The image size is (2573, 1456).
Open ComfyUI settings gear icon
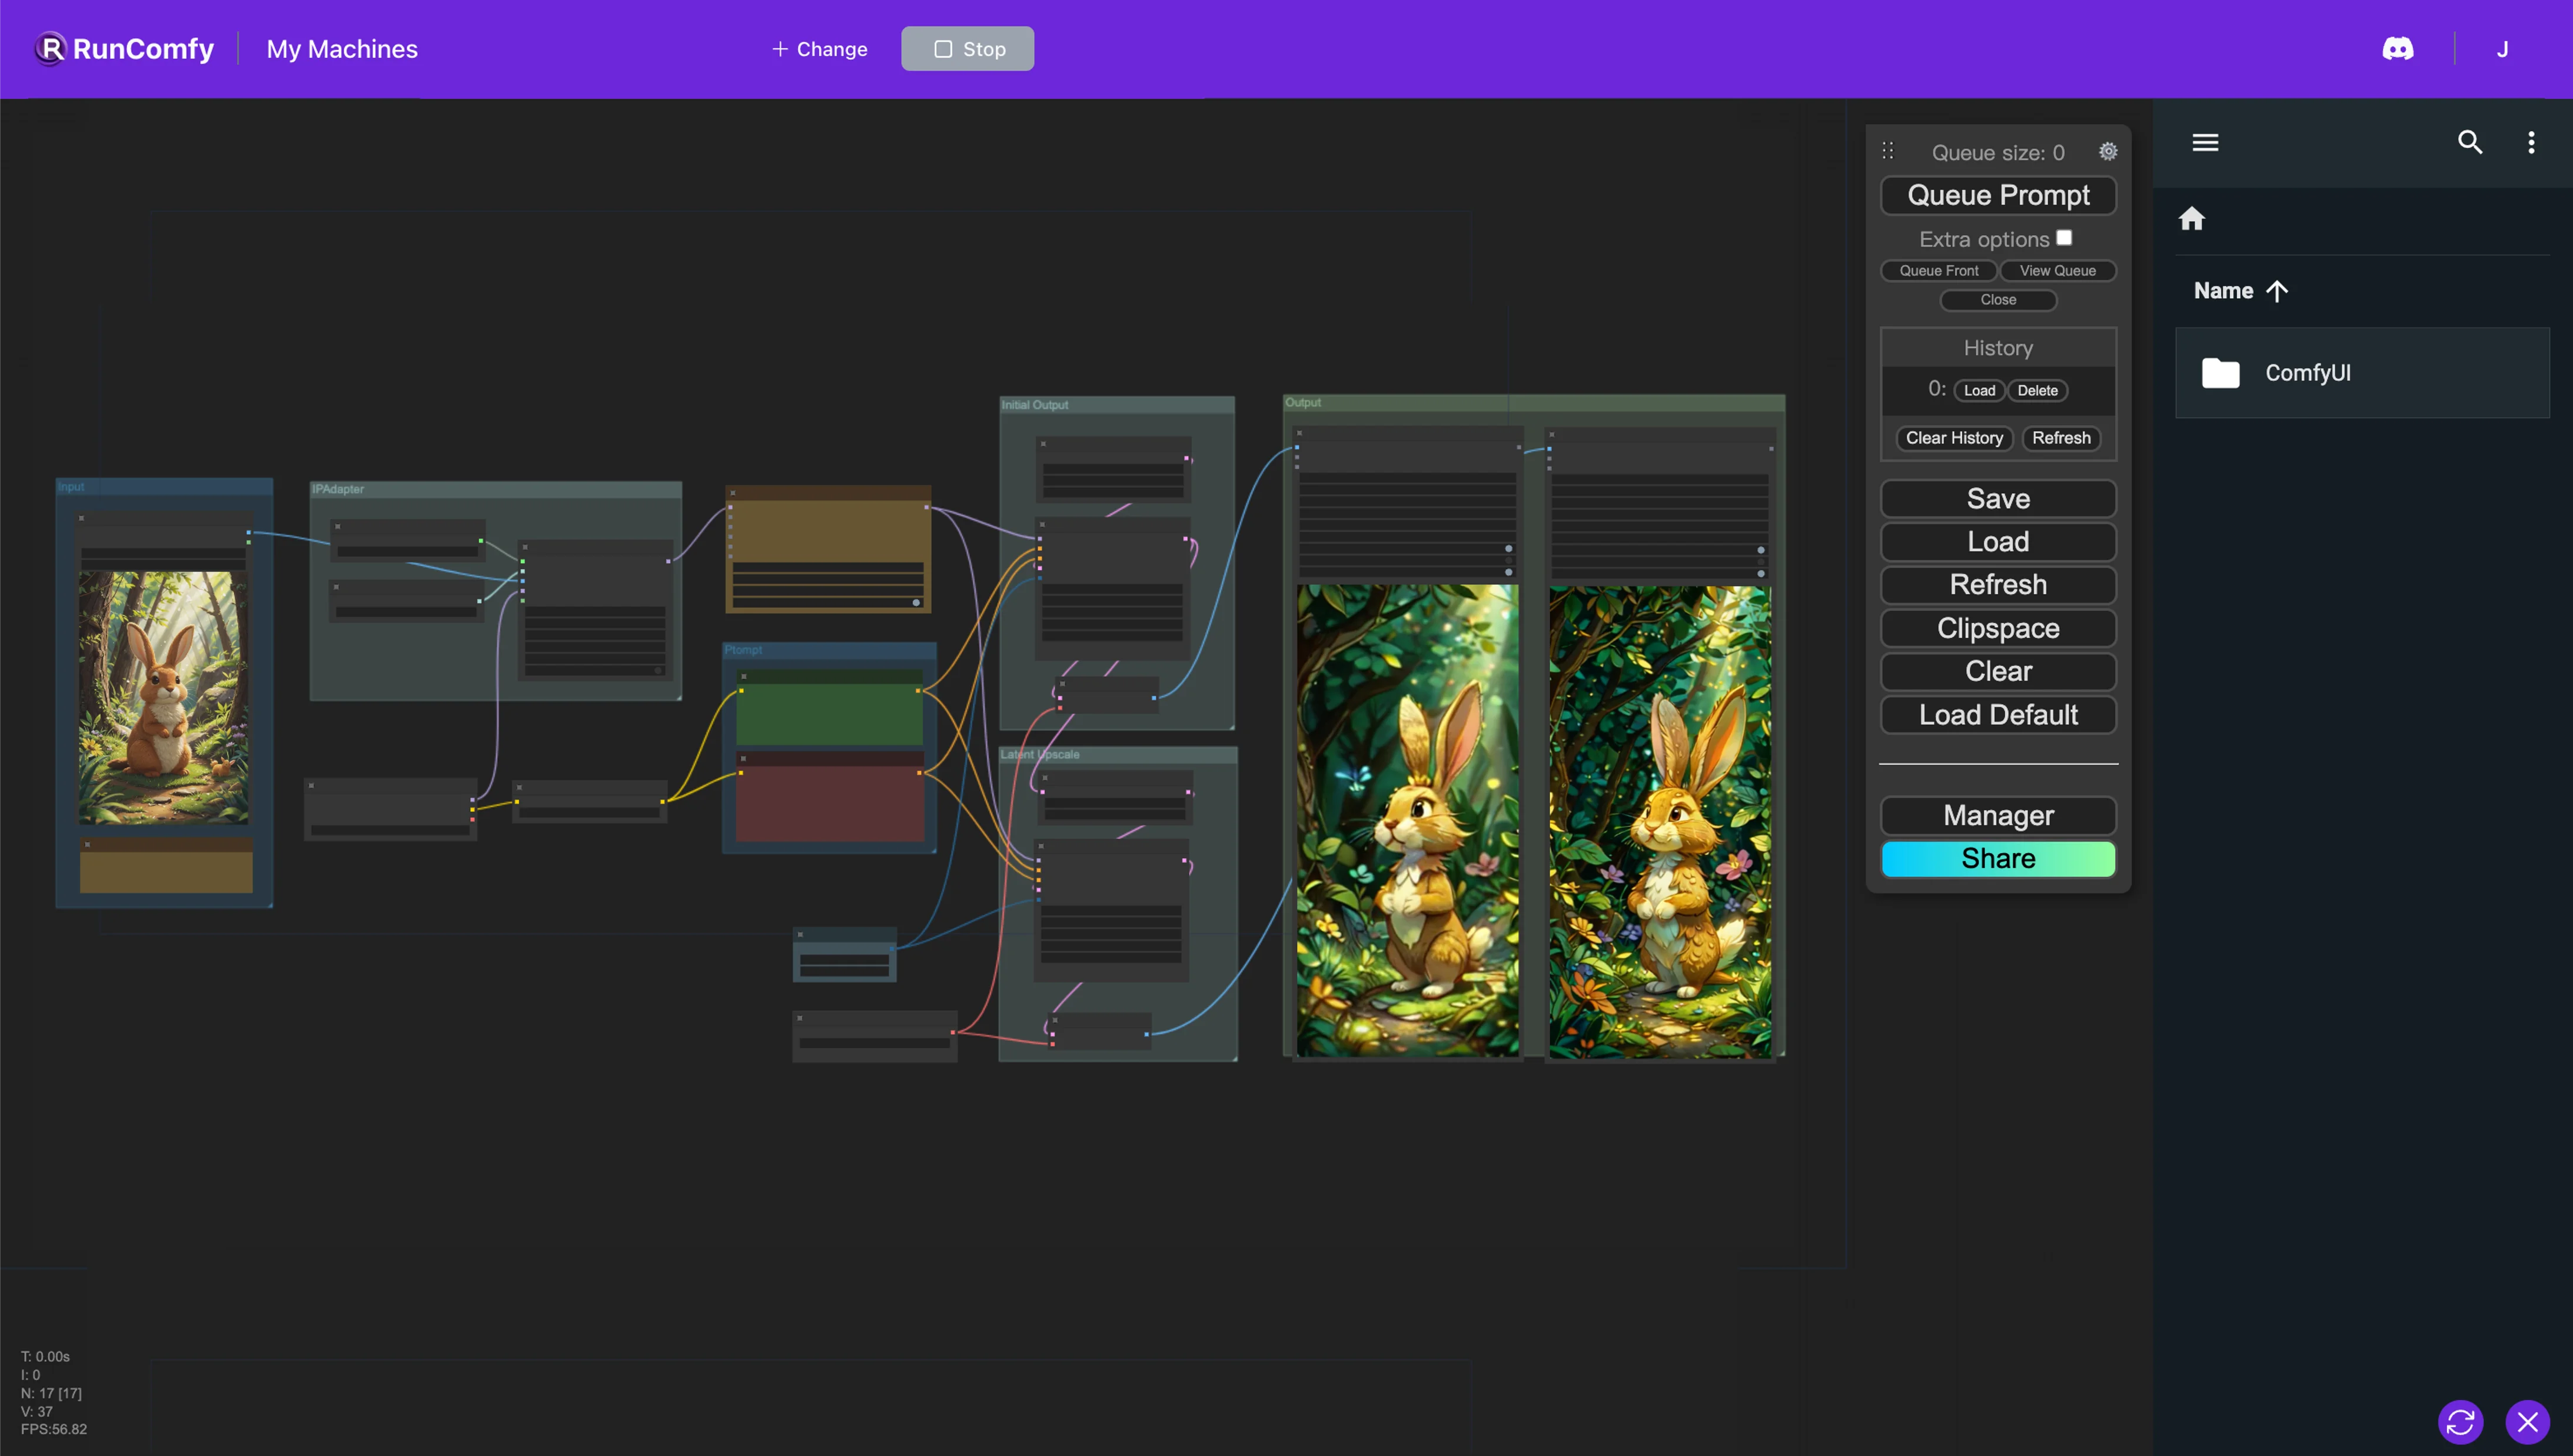pyautogui.click(x=2108, y=152)
